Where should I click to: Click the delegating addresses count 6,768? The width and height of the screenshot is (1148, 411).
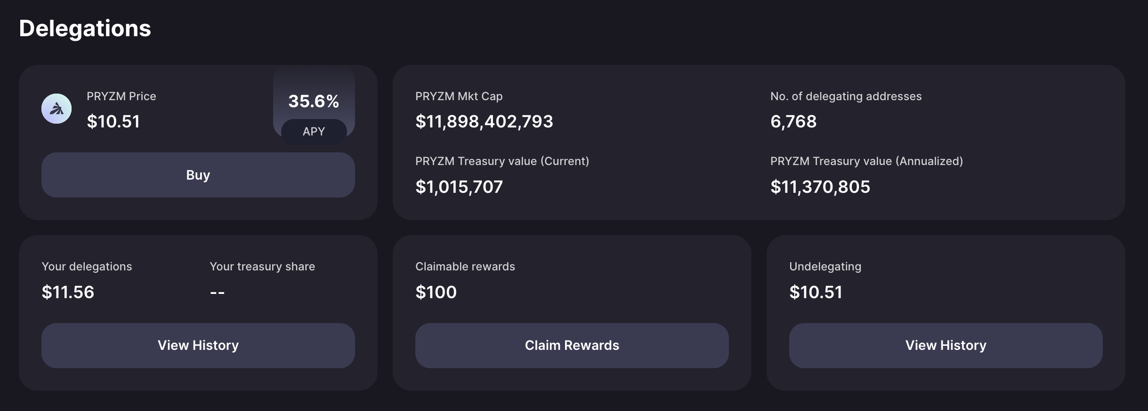coord(793,121)
